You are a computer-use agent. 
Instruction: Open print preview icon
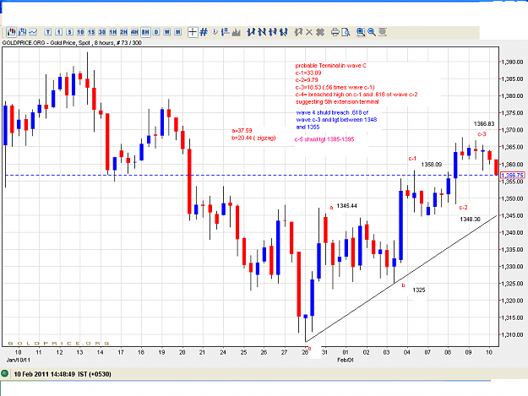click(346, 32)
